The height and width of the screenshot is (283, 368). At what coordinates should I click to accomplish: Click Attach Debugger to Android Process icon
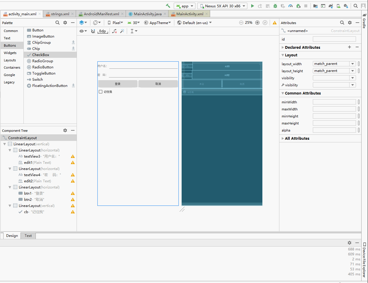tap(298, 6)
